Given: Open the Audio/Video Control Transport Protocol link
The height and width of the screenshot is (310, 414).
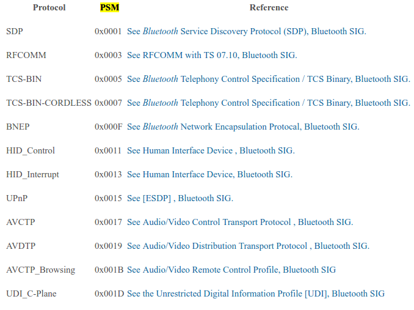Looking at the screenshot, I should 240,223.
